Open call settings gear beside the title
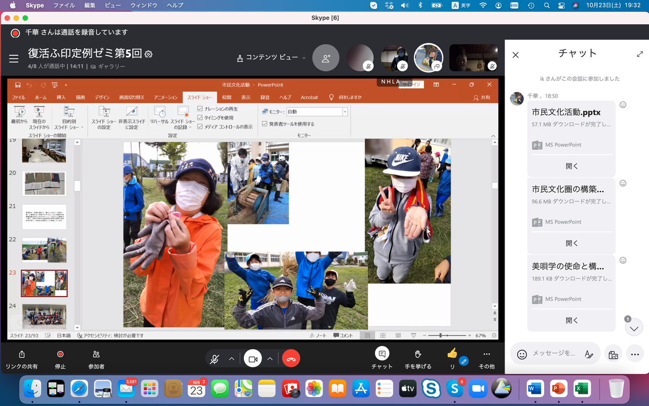Screen dimensions: 649x406 149,54
